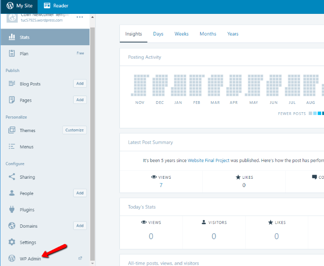Select the Insights tab
The image size is (324, 266).
133,34
